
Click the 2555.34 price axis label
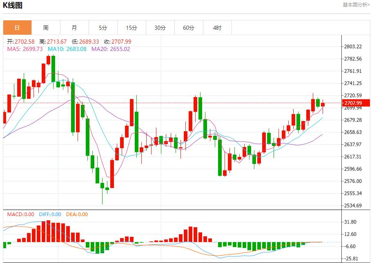(x=353, y=193)
